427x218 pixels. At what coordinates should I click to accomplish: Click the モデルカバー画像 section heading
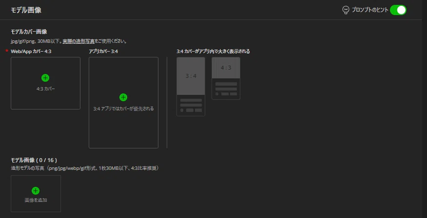29,32
